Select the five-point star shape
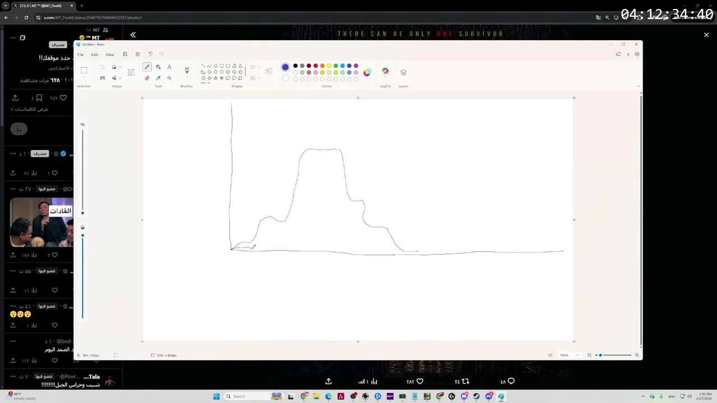717x403 pixels. pyautogui.click(x=216, y=78)
